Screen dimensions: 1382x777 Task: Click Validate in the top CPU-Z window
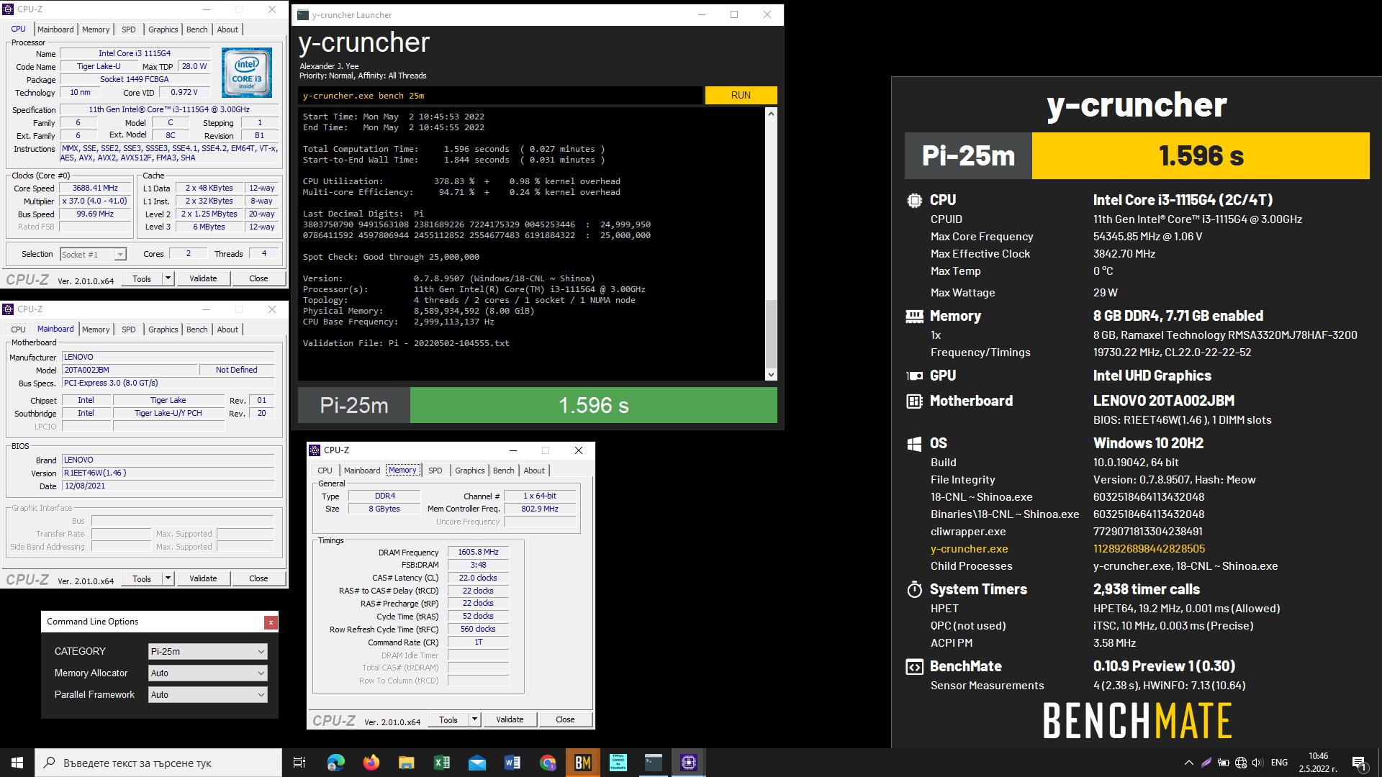tap(203, 278)
